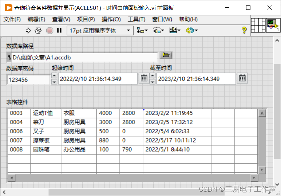281x196 pixels.
Task: Select table cell 擦菜板
Action: click(x=46, y=140)
